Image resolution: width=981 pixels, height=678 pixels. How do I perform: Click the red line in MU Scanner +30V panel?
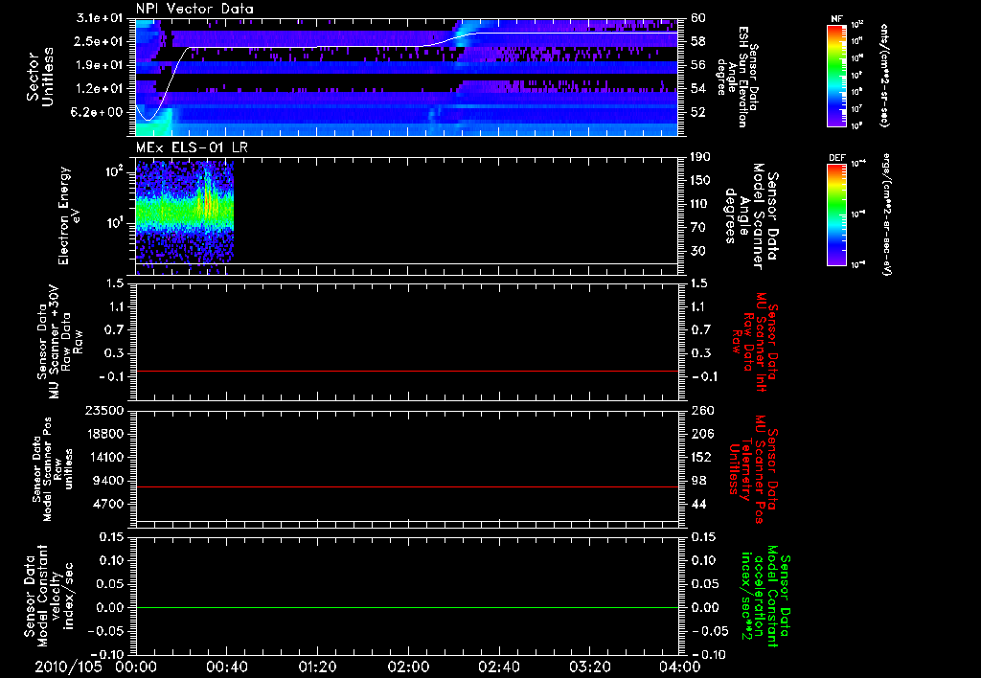click(x=406, y=371)
